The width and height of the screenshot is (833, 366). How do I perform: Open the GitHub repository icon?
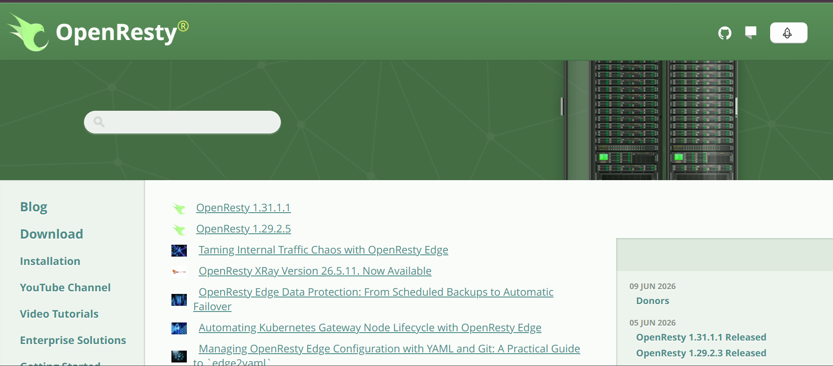(x=725, y=33)
